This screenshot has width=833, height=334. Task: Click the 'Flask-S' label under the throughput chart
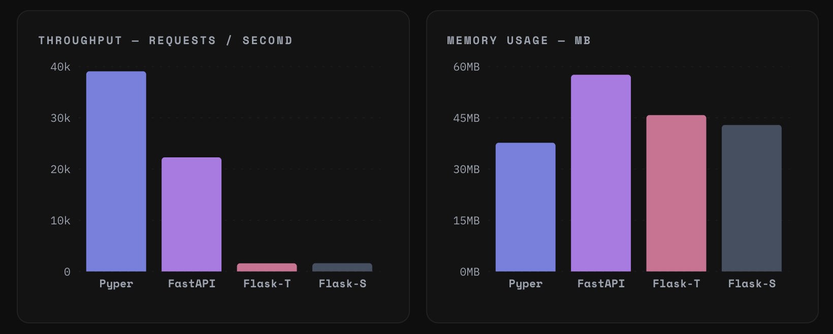[342, 284]
